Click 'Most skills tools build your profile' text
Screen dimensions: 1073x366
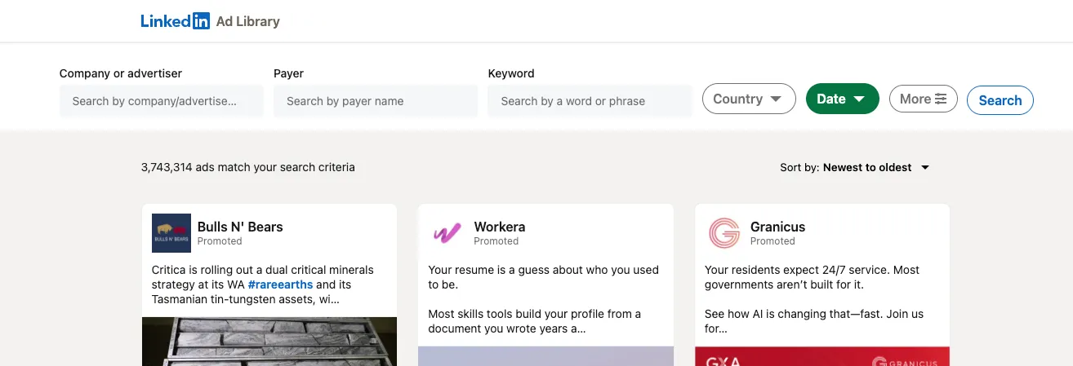coord(535,321)
